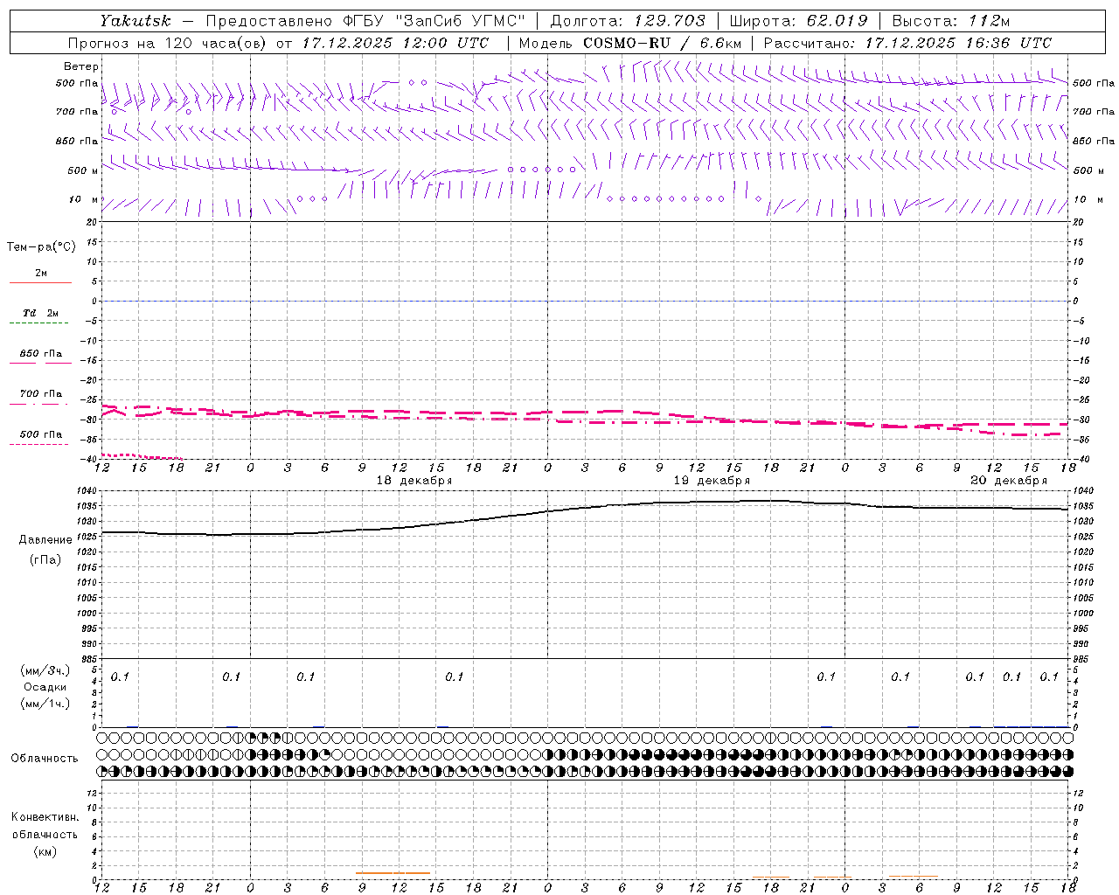The height and width of the screenshot is (895, 1119).
Task: Click the Ветер section label
Action: tap(81, 66)
